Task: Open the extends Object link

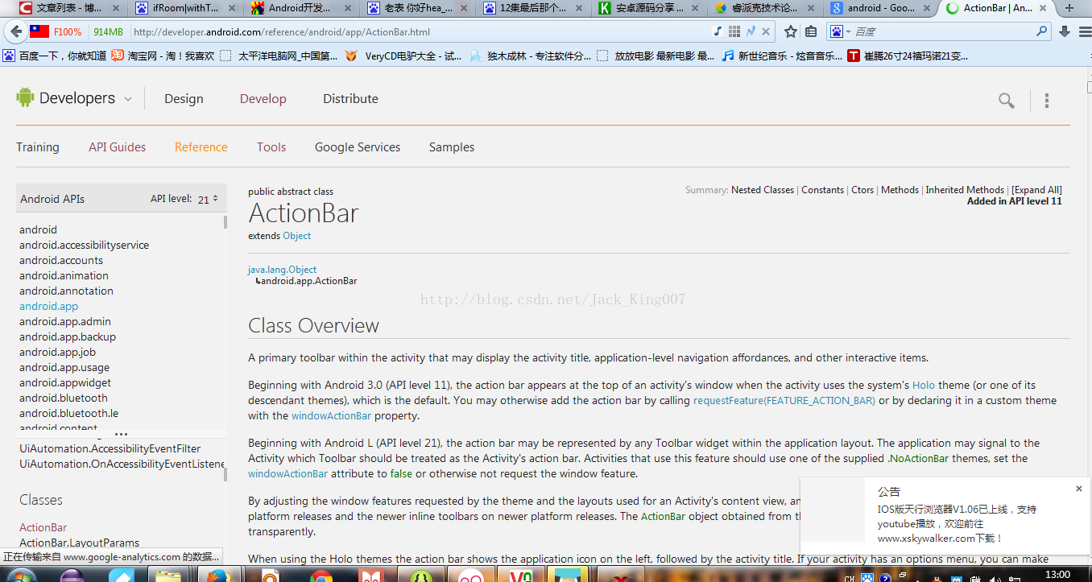Action: coord(296,236)
